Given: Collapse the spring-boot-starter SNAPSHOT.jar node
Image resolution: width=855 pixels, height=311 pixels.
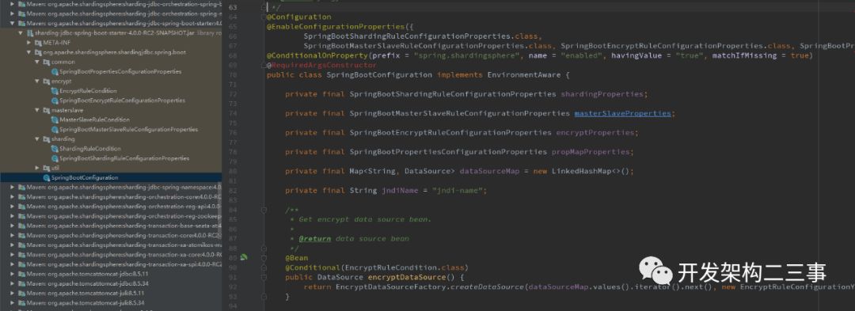Looking at the screenshot, I should click(21, 33).
